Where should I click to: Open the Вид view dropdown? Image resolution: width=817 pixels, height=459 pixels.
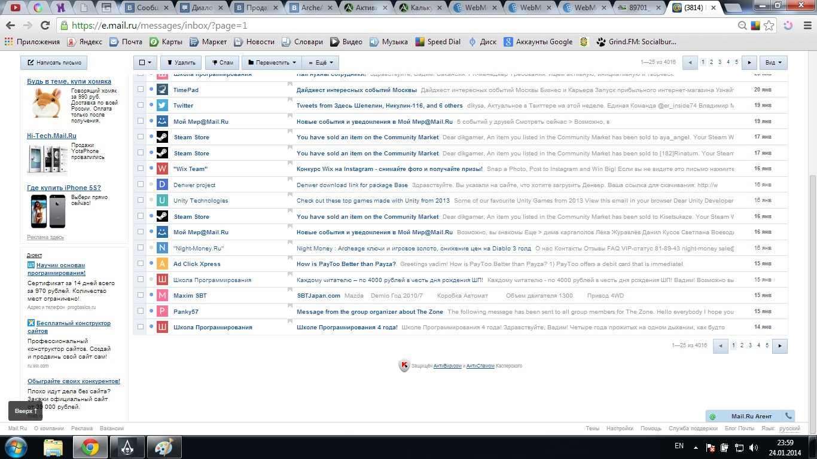click(x=773, y=62)
